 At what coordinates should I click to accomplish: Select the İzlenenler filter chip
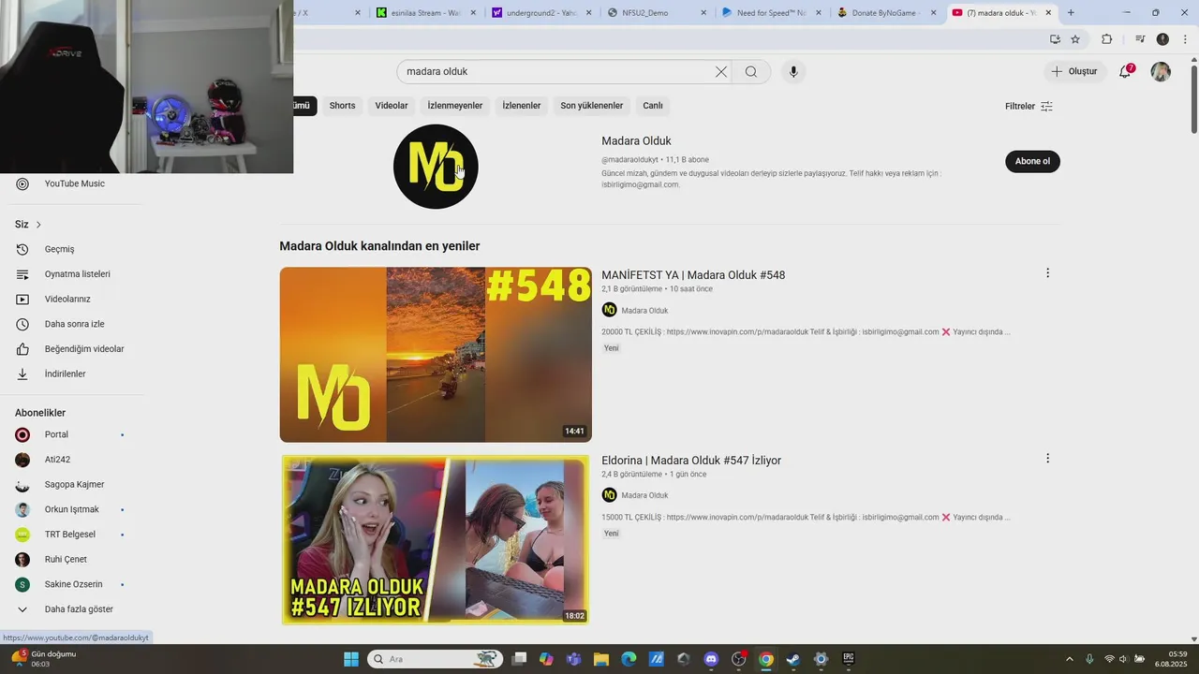point(522,106)
